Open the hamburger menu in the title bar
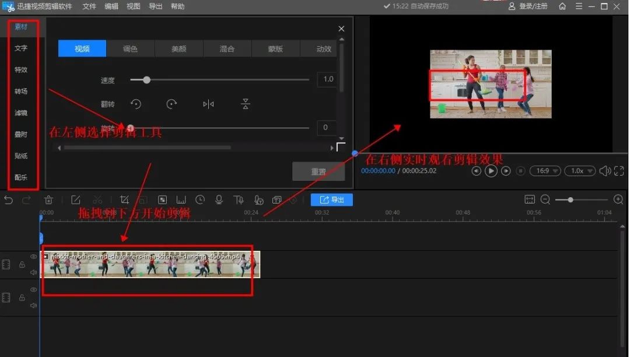The image size is (630, 357). coord(579,6)
